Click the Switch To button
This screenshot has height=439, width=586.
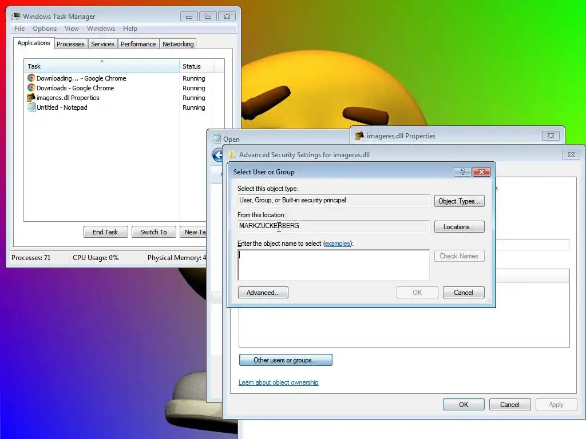pyautogui.click(x=153, y=232)
